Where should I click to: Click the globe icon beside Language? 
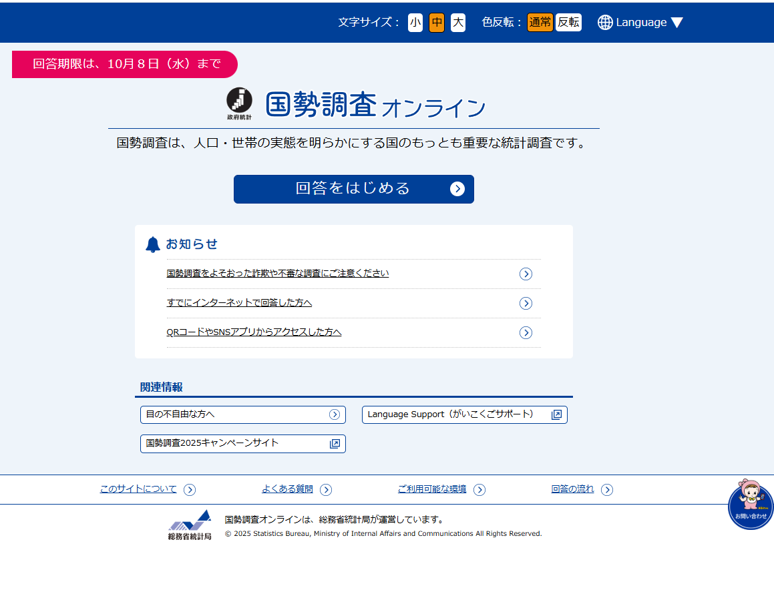pos(605,23)
